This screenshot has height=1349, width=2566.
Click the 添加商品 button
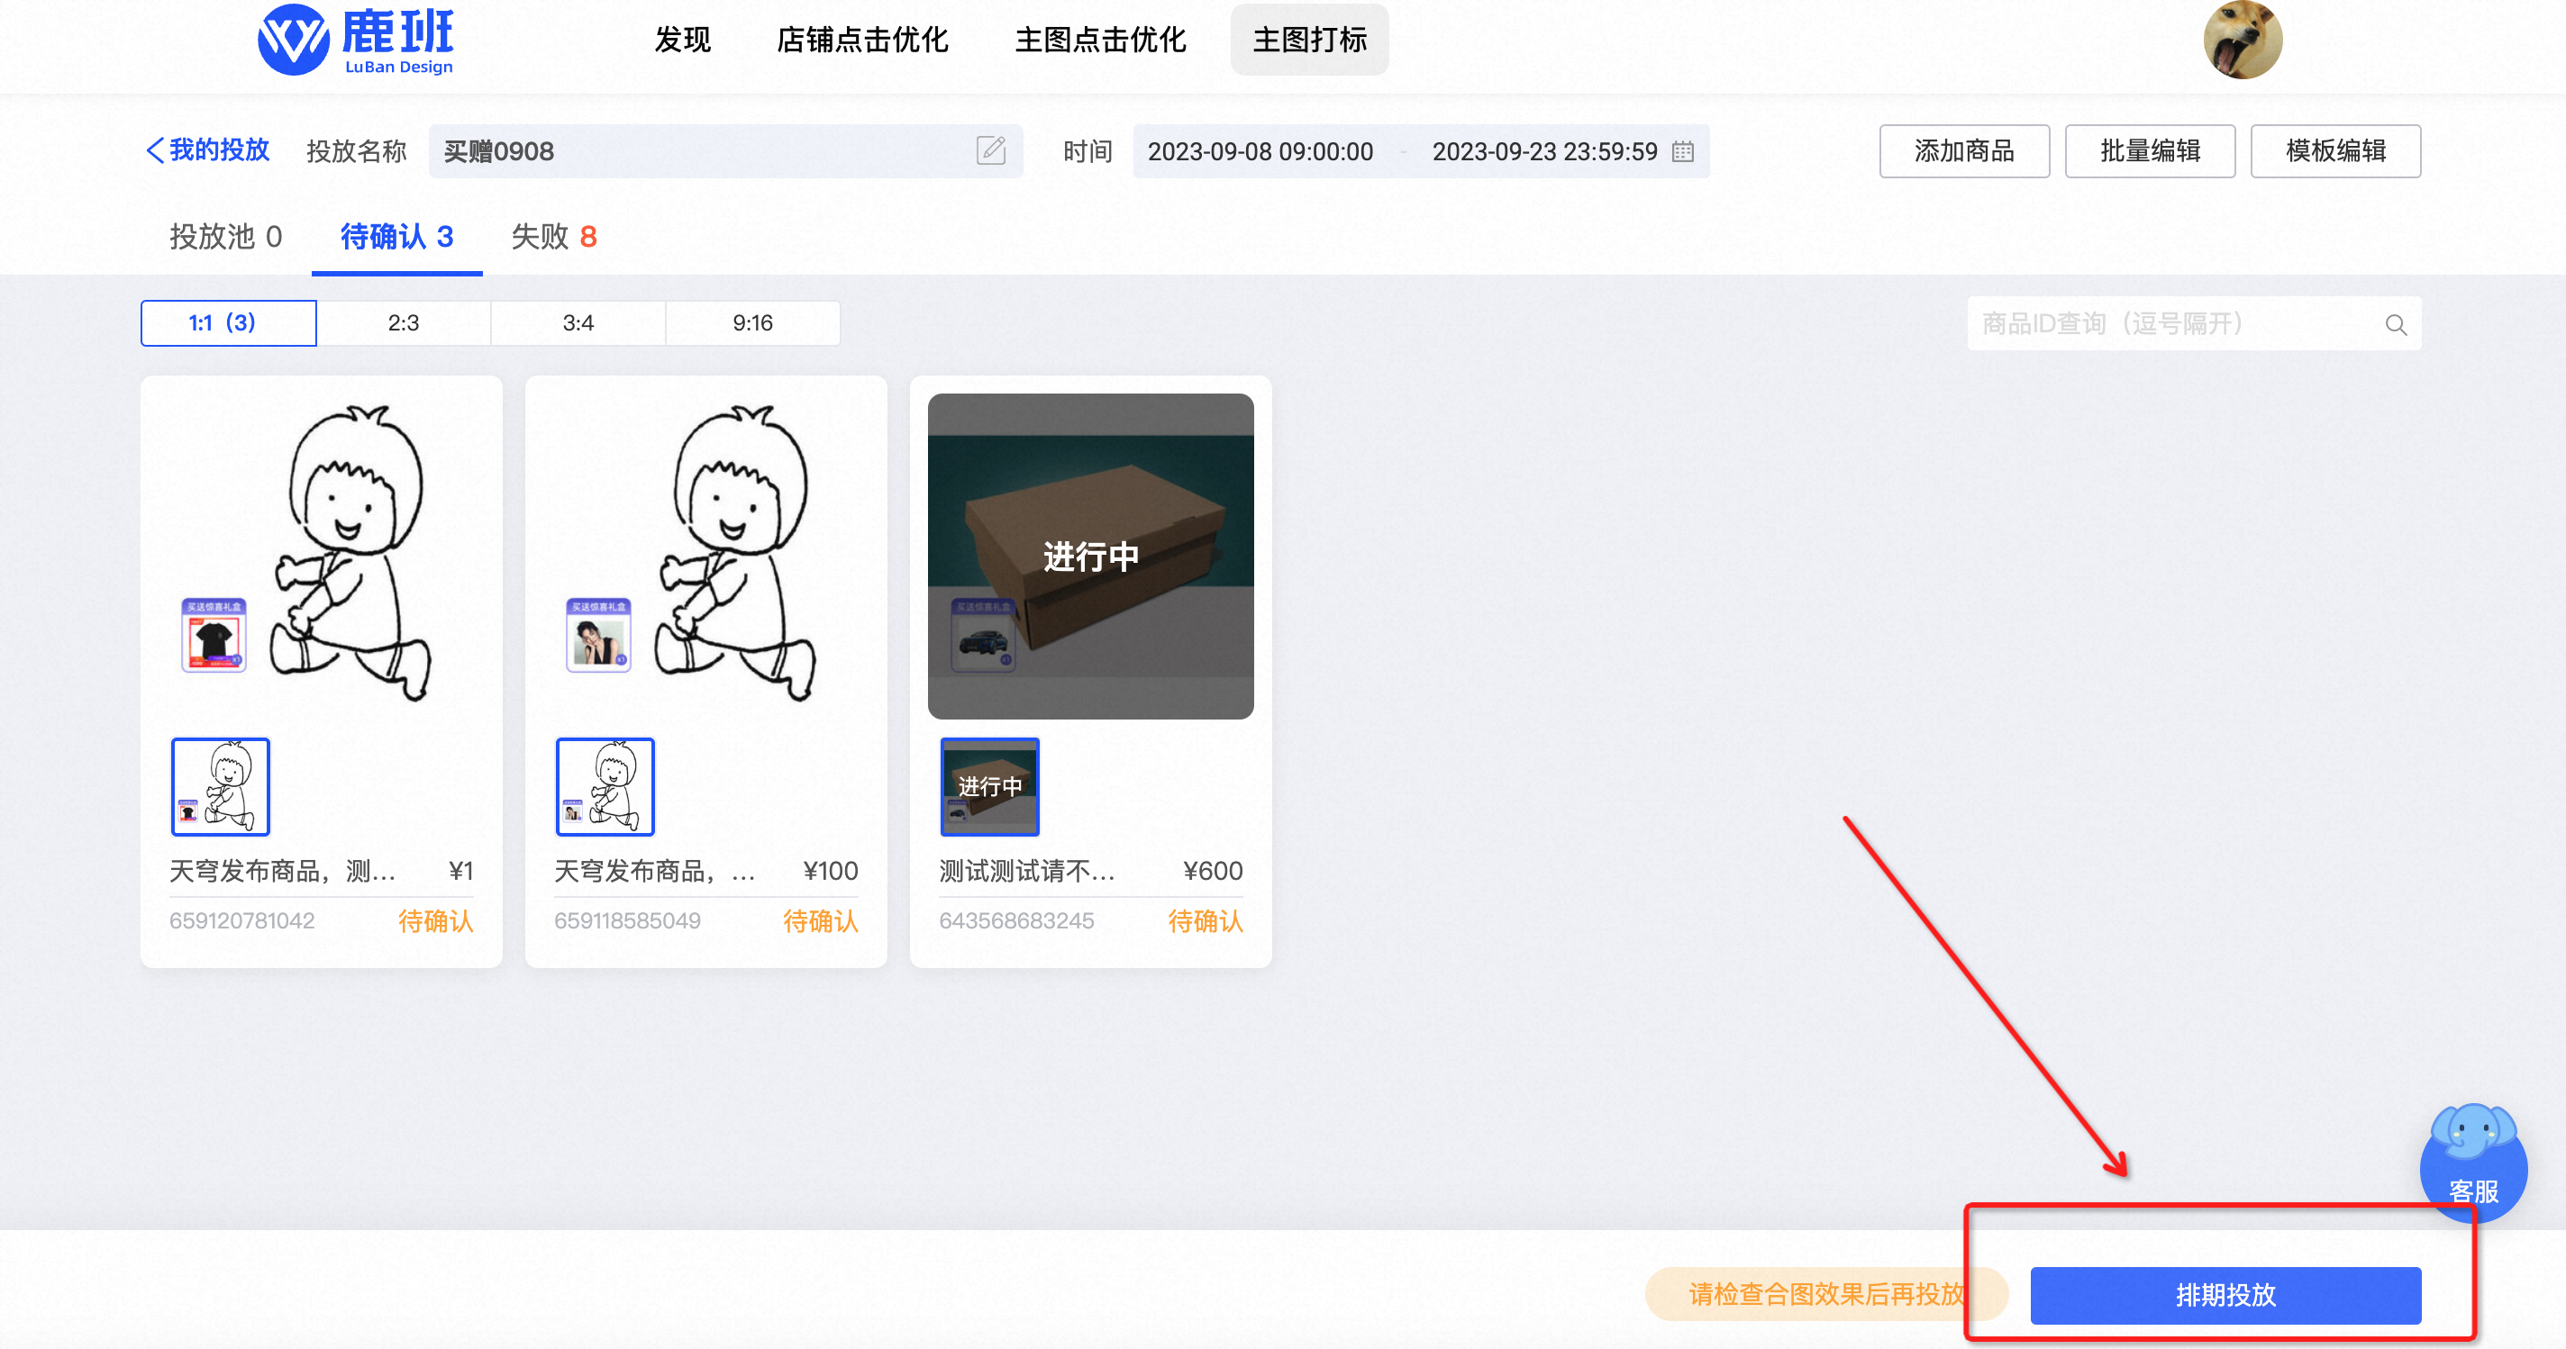[1963, 151]
